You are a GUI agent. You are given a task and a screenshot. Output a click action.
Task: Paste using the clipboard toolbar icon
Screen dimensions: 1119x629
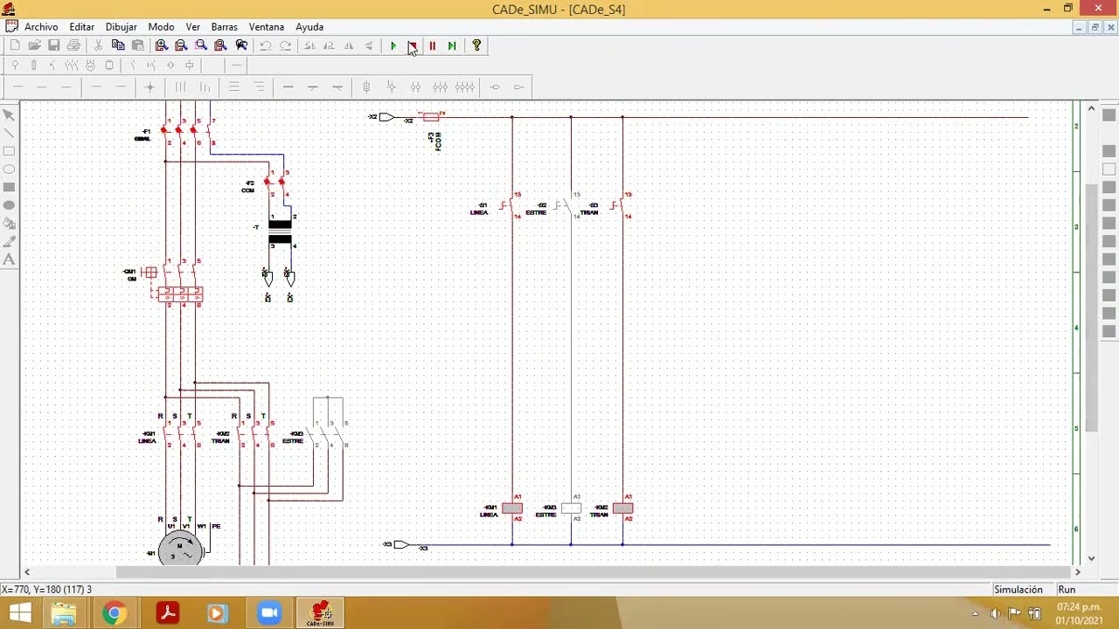(137, 45)
